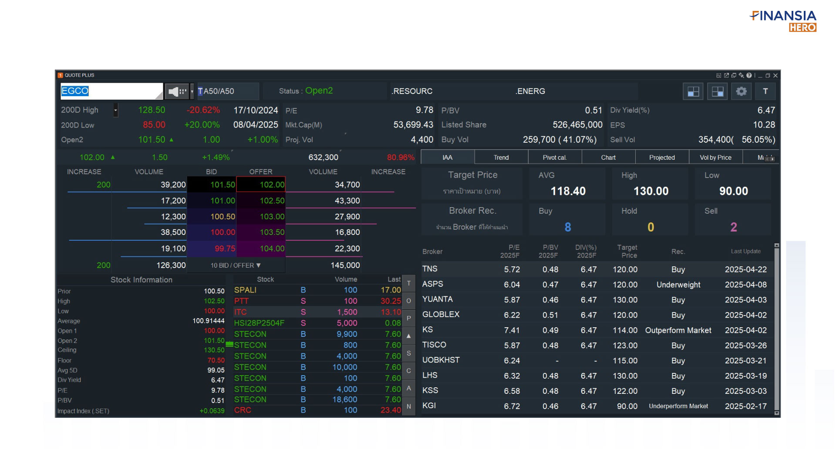Screen dimensions: 836x470
Task: Select the best bid price 101.50
Action: tap(212, 185)
